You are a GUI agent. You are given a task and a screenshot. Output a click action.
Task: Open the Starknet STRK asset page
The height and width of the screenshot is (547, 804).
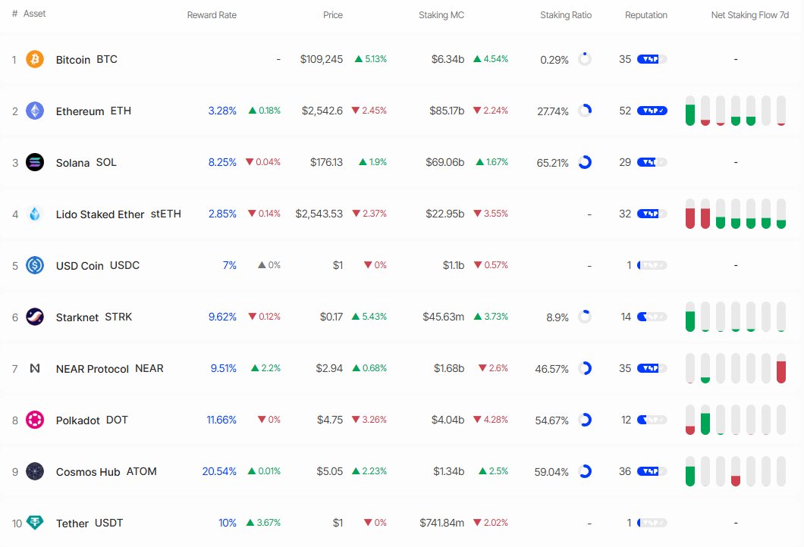pos(94,317)
